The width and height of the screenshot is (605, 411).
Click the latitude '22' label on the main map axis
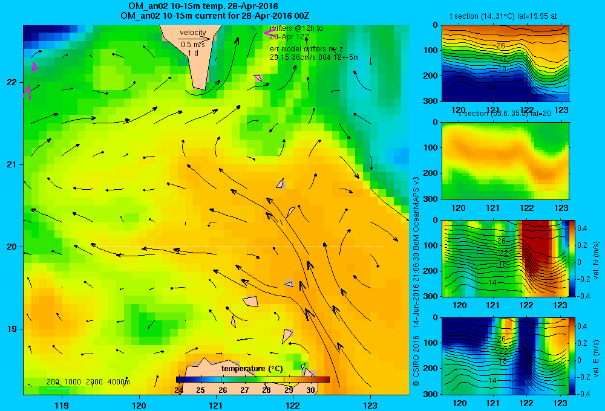click(x=11, y=82)
